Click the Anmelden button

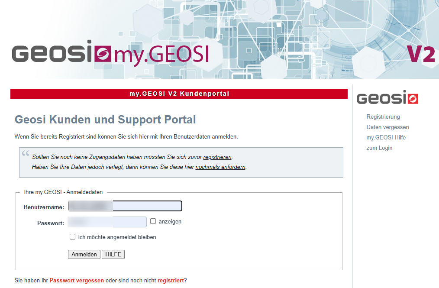coord(84,254)
